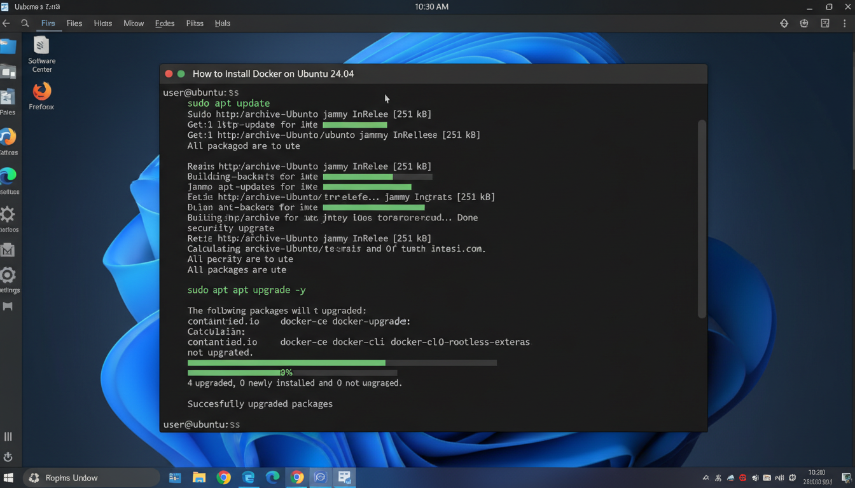Viewport: 855px width, 488px height.
Task: Open the mail envelope icon in sidebar
Action: [x=8, y=250]
